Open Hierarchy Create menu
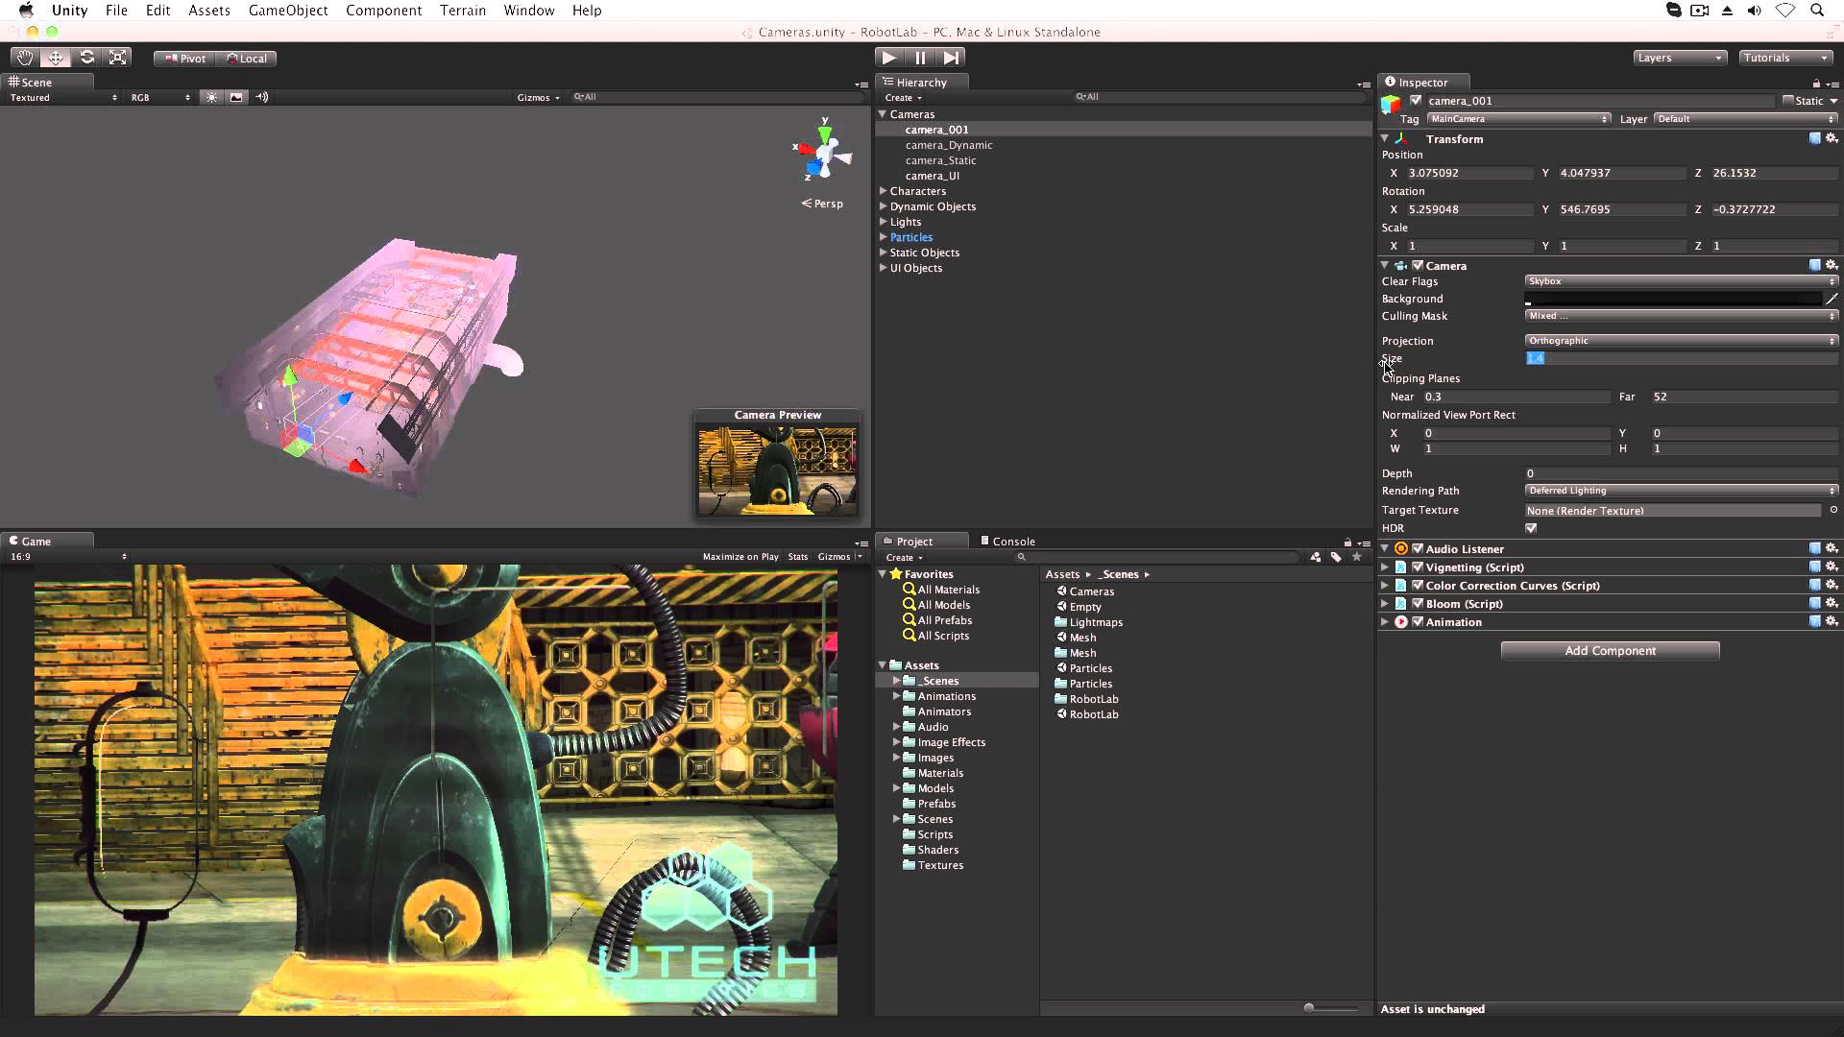The width and height of the screenshot is (1844, 1037). (x=903, y=98)
